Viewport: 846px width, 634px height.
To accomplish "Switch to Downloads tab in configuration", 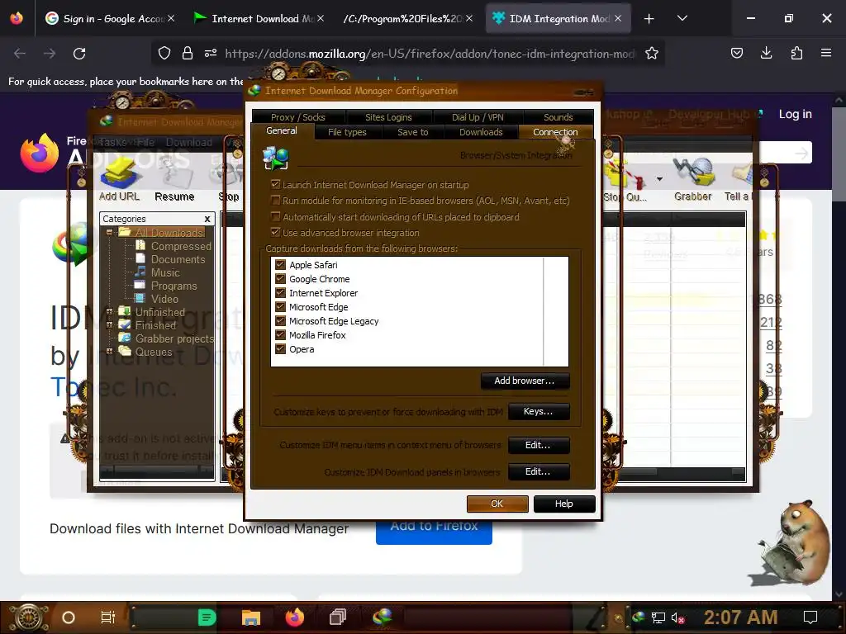I will pos(481,132).
